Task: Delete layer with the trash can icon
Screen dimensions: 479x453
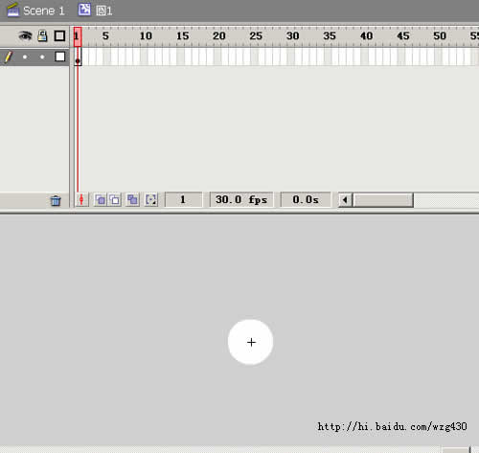Action: pos(56,200)
